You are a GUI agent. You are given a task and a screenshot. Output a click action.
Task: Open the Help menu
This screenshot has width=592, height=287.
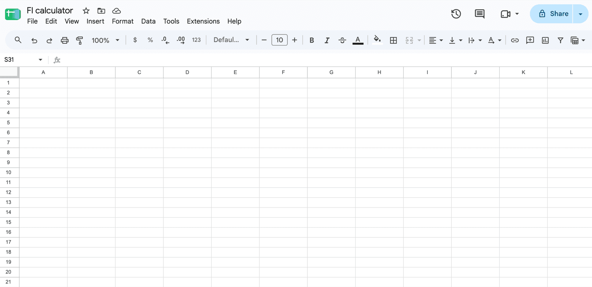pos(234,21)
